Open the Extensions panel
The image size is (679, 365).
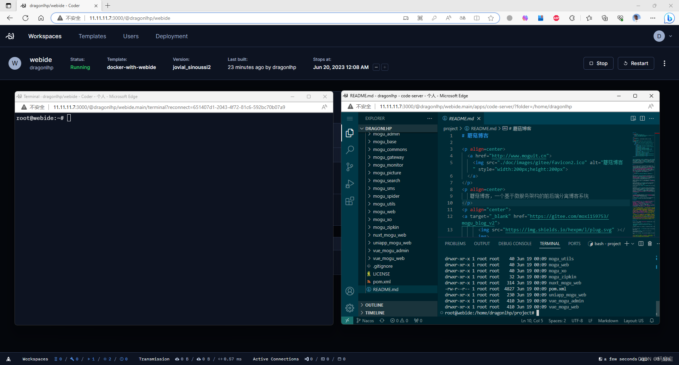coord(350,201)
